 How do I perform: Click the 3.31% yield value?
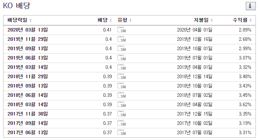tap(245, 132)
